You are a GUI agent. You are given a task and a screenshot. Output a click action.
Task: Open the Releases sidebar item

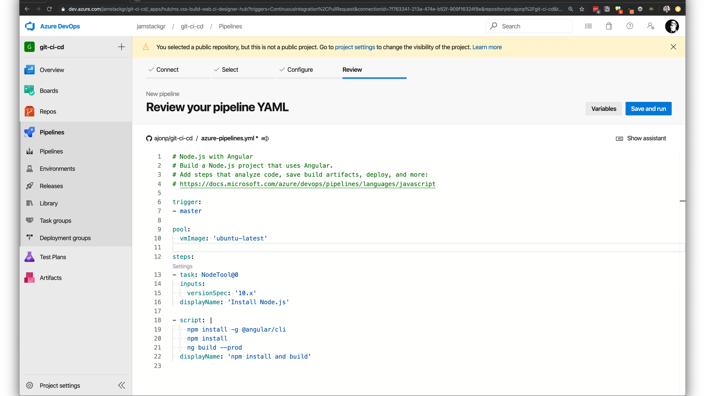pyautogui.click(x=51, y=186)
